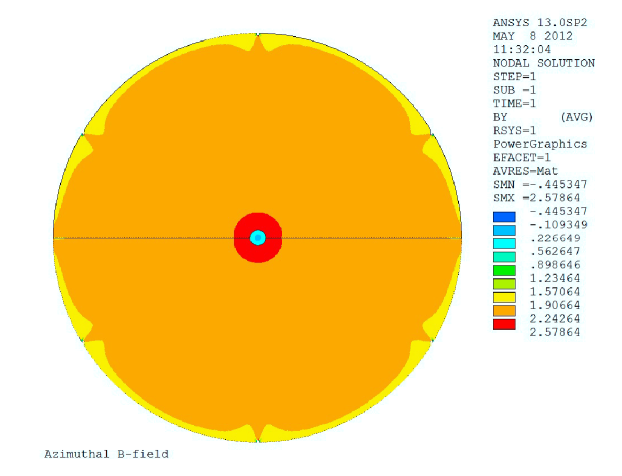Click the '11:32:04' timestamp
The height and width of the screenshot is (476, 622).
click(x=522, y=50)
